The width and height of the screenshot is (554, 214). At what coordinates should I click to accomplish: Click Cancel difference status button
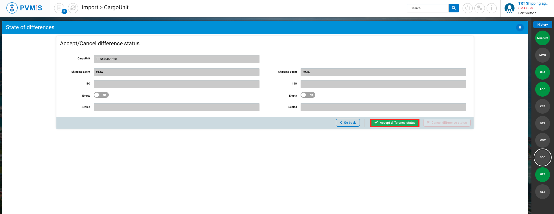tap(447, 123)
